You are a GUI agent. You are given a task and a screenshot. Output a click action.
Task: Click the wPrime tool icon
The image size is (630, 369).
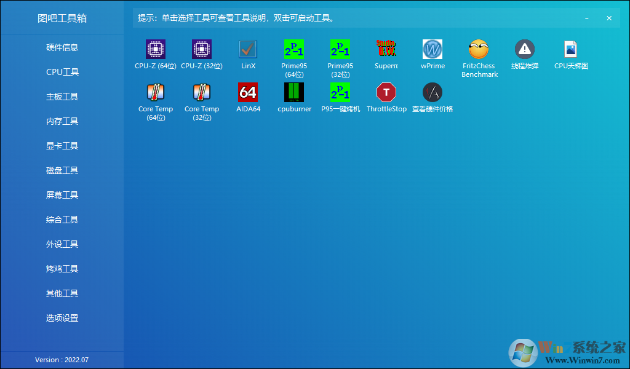click(433, 49)
